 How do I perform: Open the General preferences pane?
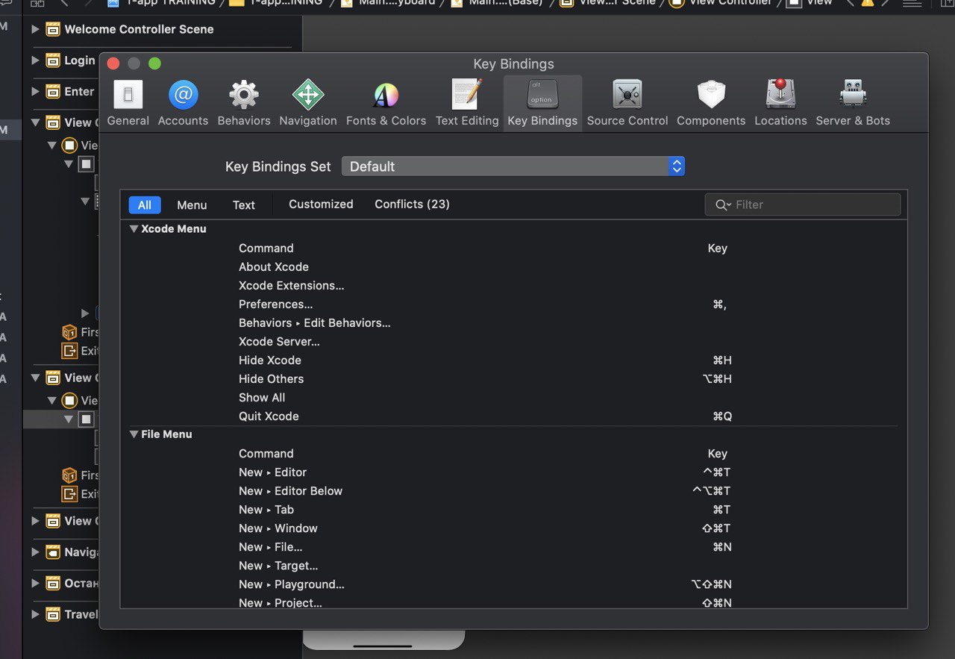[x=128, y=103]
